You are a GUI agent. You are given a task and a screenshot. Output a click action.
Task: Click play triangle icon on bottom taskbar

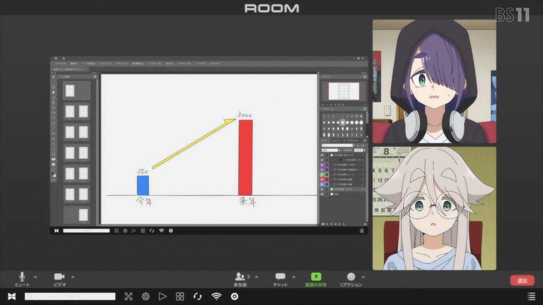(162, 297)
